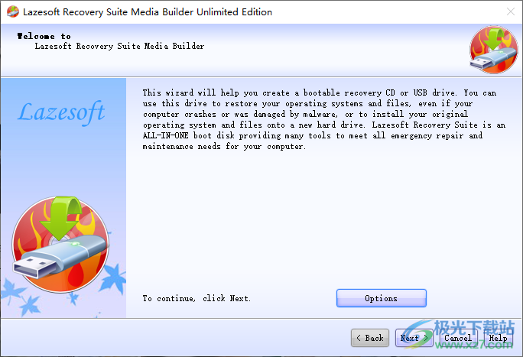The image size is (523, 357).
Task: Open the Options button
Action: point(382,298)
